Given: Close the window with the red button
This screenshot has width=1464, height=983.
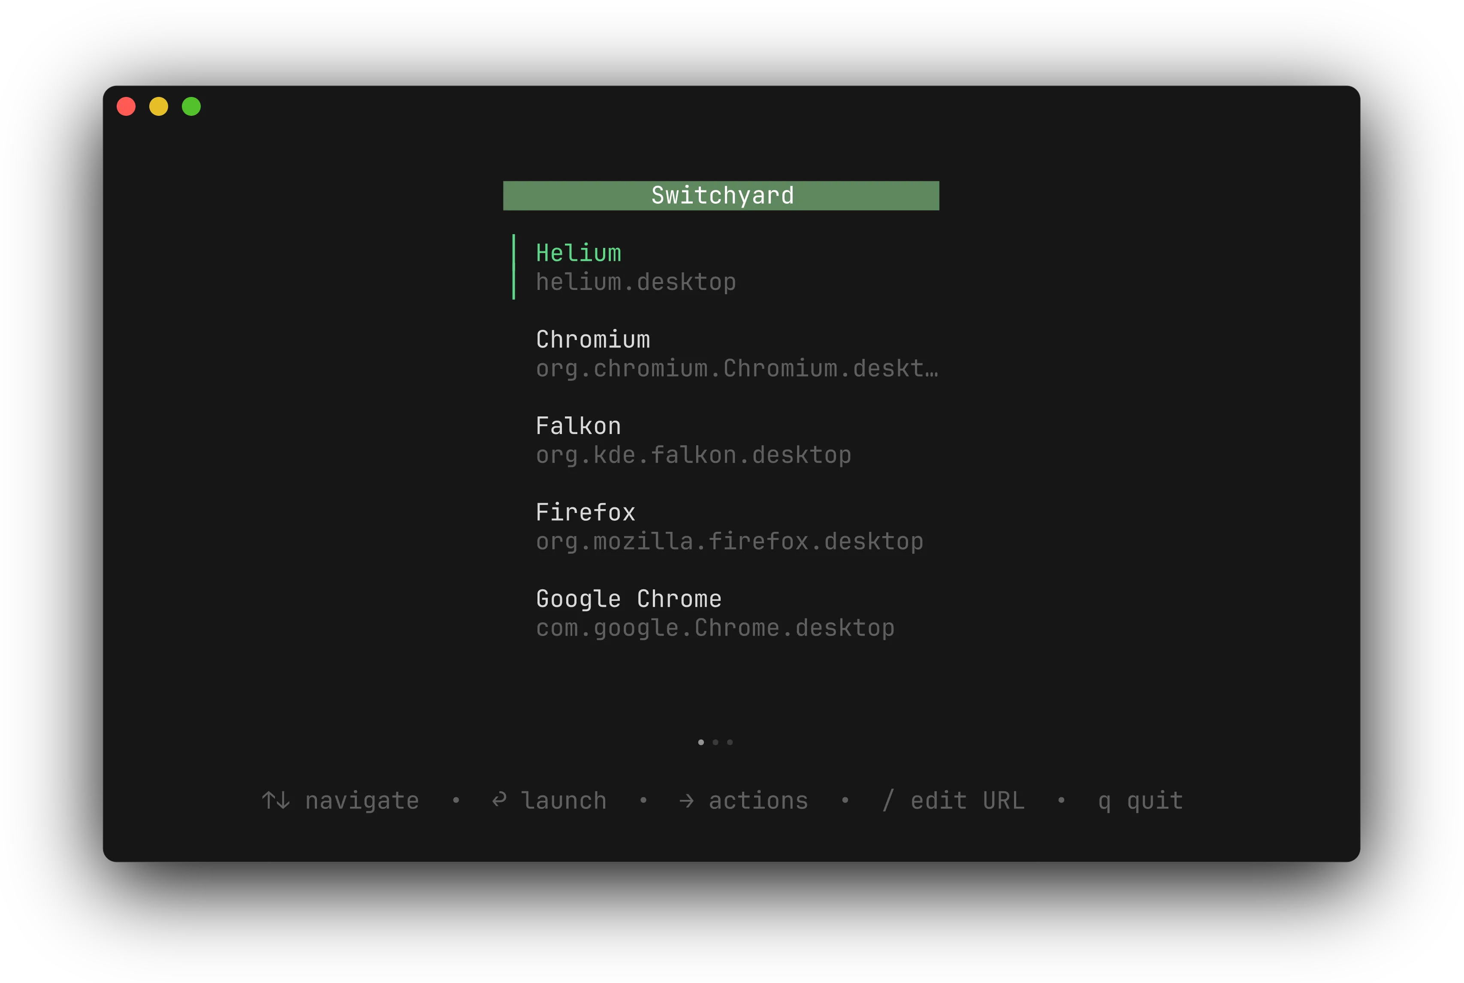Looking at the screenshot, I should (126, 106).
